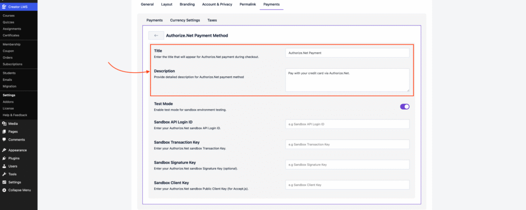Open the Taxes sub-tab
The image size is (526, 210).
[212, 20]
